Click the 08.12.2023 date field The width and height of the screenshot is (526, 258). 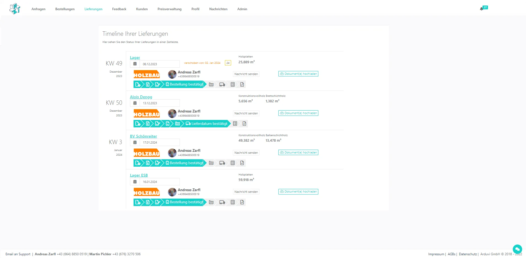point(160,64)
